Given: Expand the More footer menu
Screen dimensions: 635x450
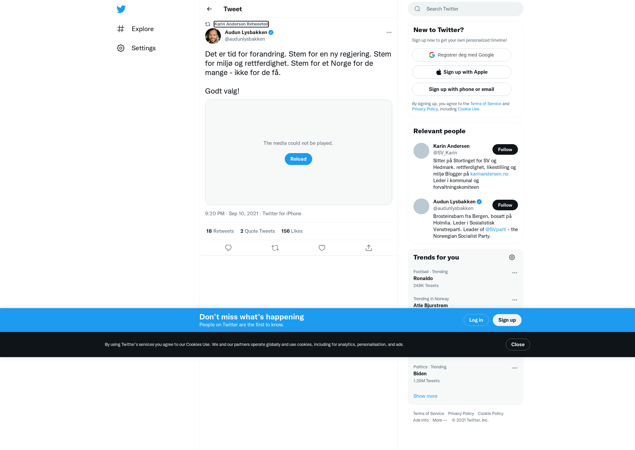Looking at the screenshot, I should 440,420.
